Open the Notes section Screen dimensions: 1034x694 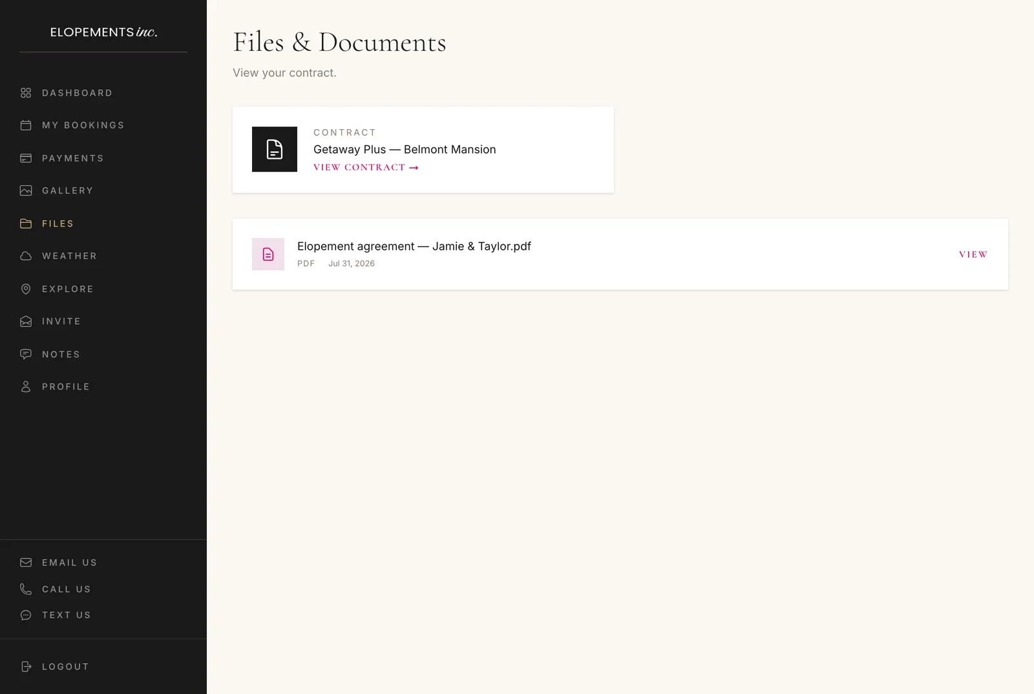point(61,354)
